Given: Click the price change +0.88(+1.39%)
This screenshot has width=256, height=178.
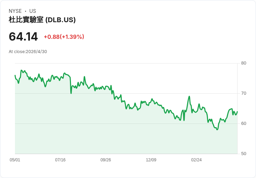Looking at the screenshot, I should (x=64, y=37).
